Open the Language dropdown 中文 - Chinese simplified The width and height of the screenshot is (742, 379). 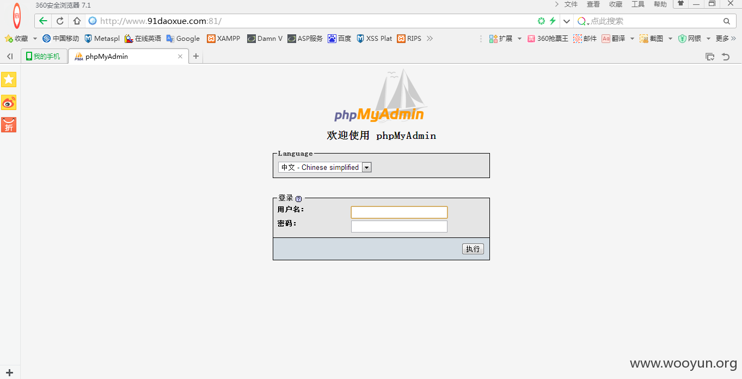pyautogui.click(x=324, y=167)
